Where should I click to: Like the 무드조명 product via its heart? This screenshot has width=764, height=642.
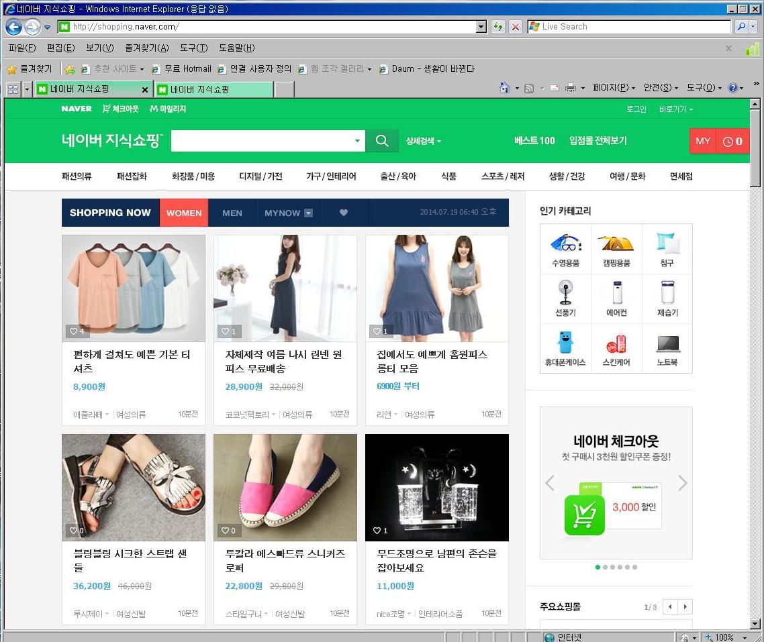(377, 530)
